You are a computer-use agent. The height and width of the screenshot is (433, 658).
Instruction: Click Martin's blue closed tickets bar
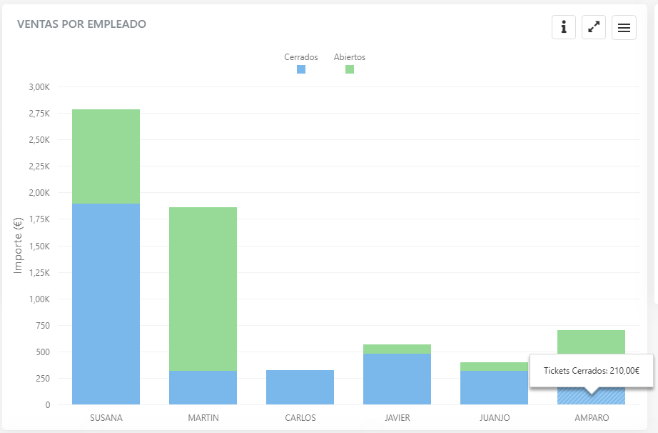(x=203, y=387)
